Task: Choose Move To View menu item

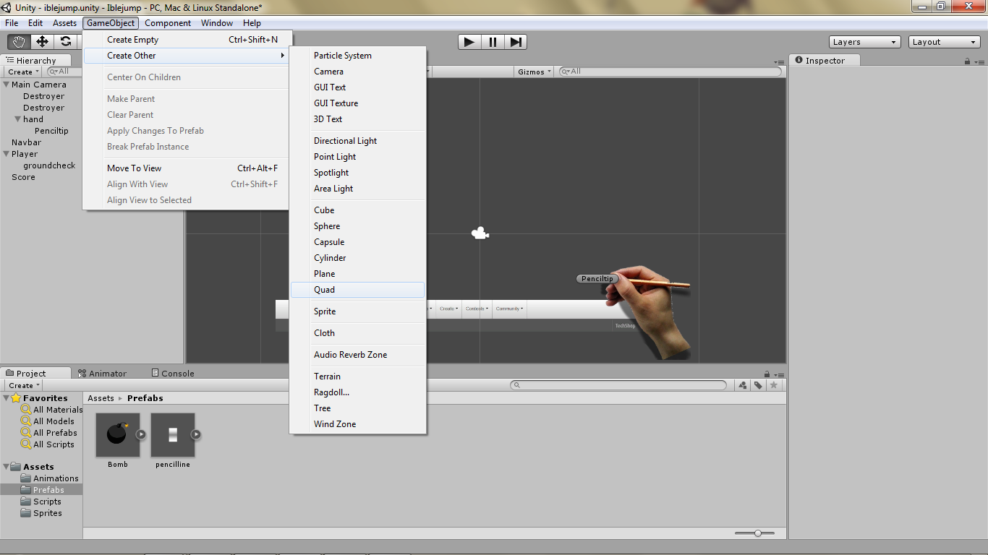Action: click(x=187, y=168)
